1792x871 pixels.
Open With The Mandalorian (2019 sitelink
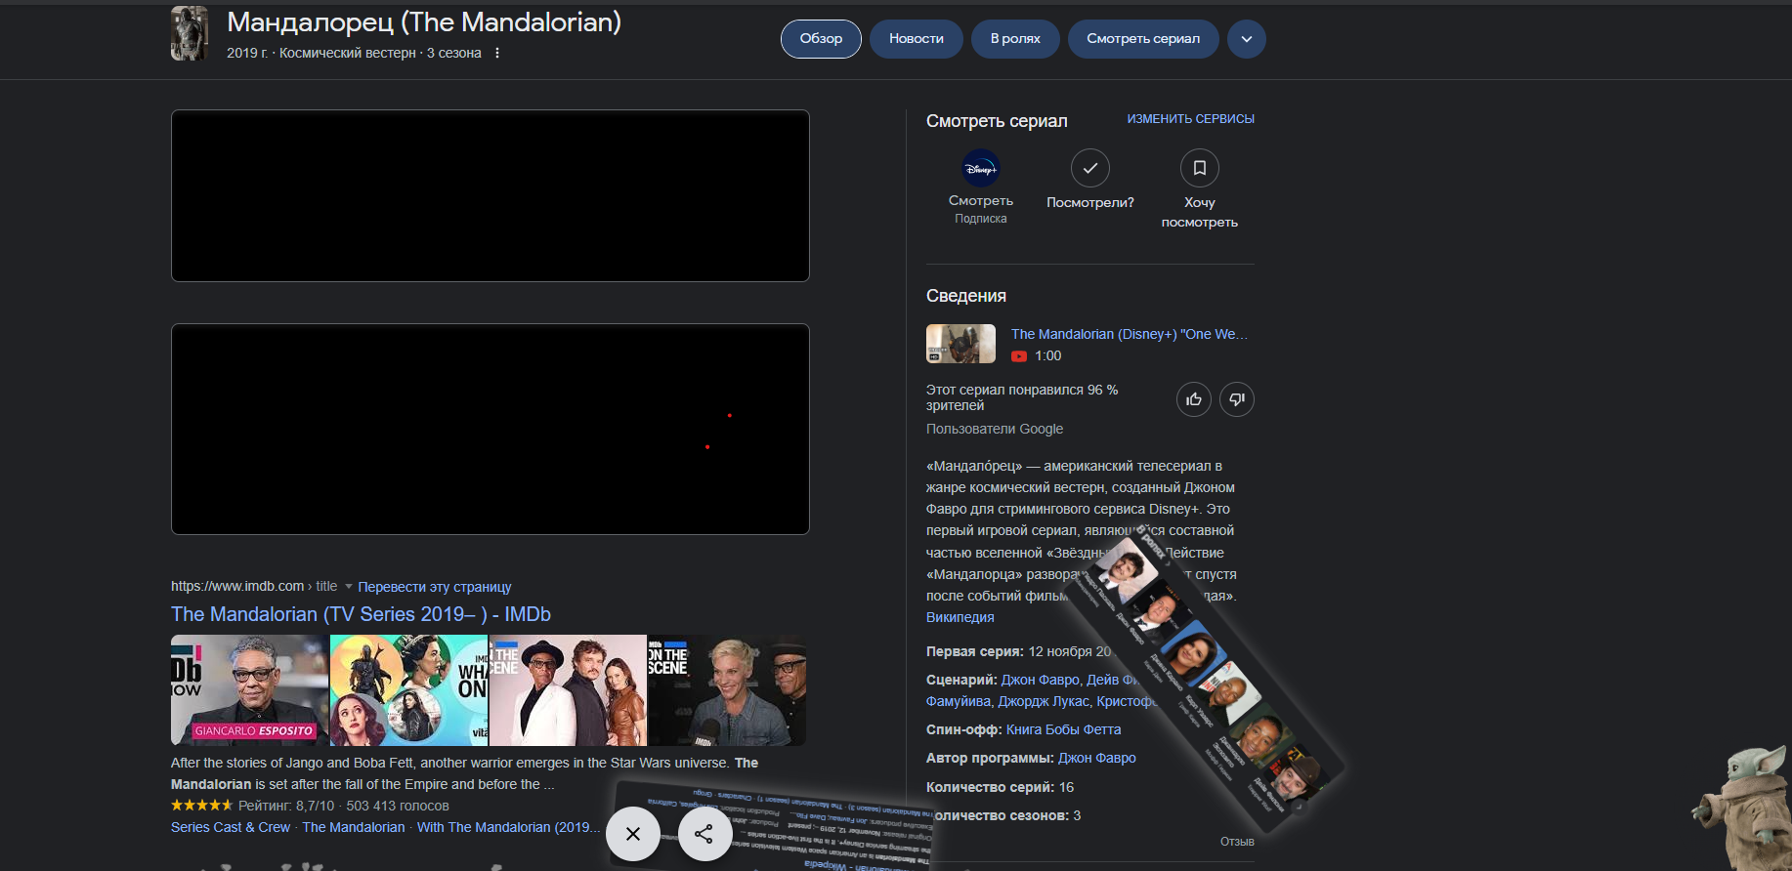(x=509, y=827)
